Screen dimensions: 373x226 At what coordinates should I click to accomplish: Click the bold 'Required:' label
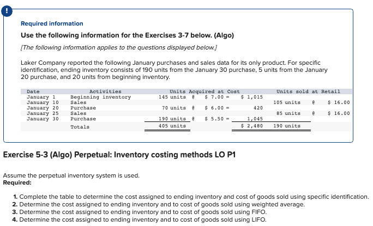[x=17, y=183]
